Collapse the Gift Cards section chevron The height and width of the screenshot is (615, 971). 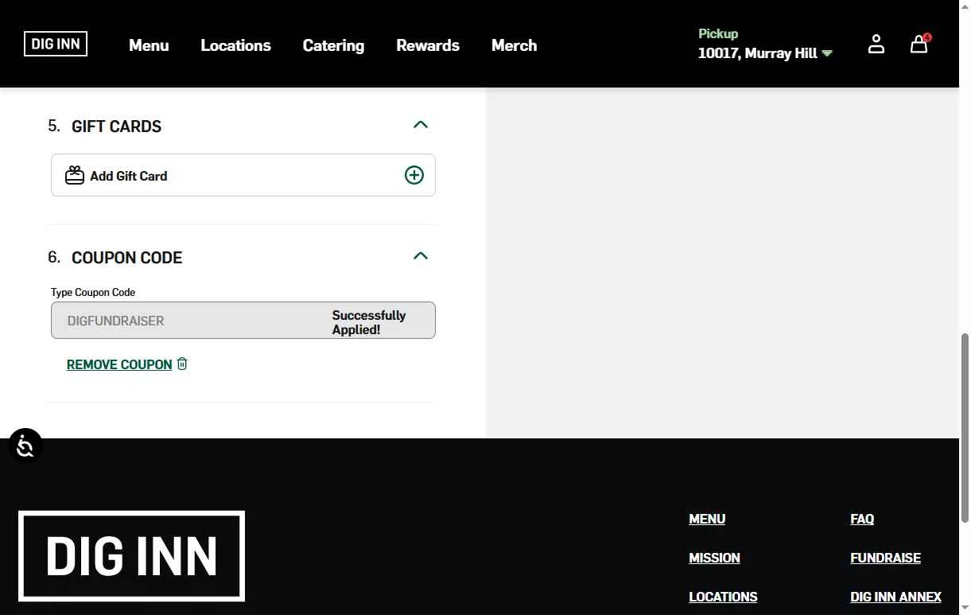[421, 124]
